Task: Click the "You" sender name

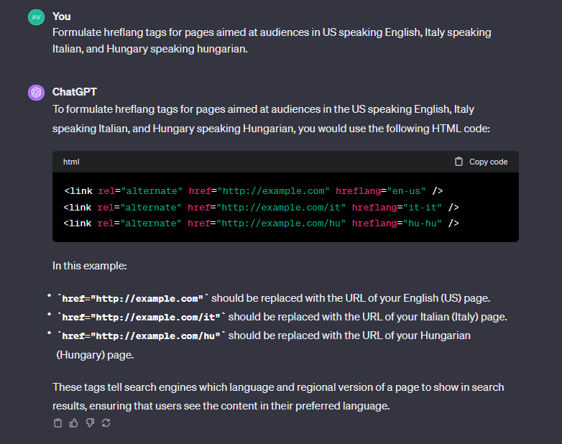Action: (x=61, y=16)
